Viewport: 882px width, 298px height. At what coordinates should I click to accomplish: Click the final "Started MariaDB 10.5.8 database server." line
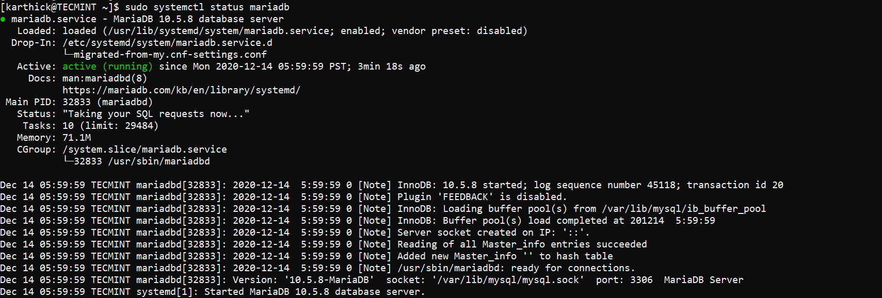[x=314, y=292]
